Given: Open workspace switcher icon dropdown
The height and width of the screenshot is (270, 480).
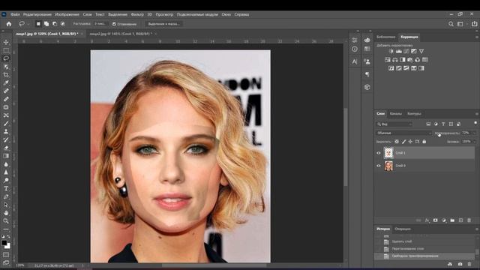Looking at the screenshot, I should (x=460, y=24).
